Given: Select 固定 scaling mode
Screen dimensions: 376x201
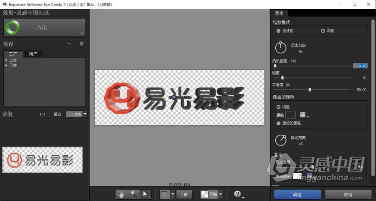Looking at the screenshot, I should [x=323, y=31].
